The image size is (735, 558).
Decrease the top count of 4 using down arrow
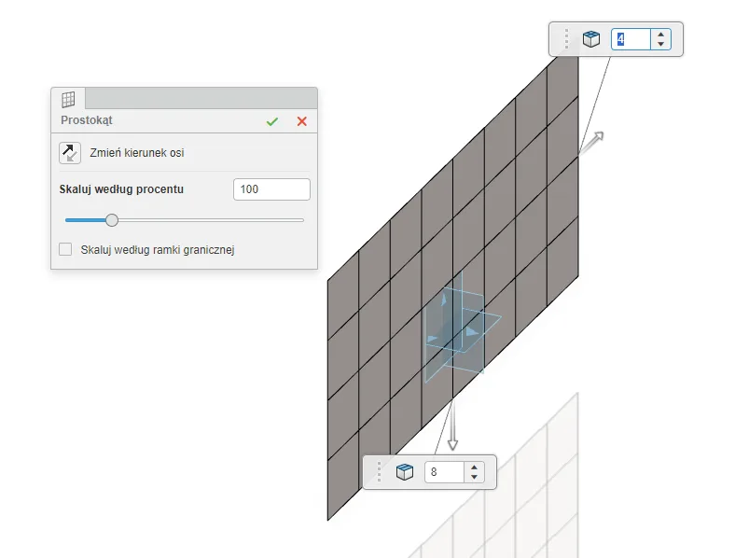tap(661, 44)
